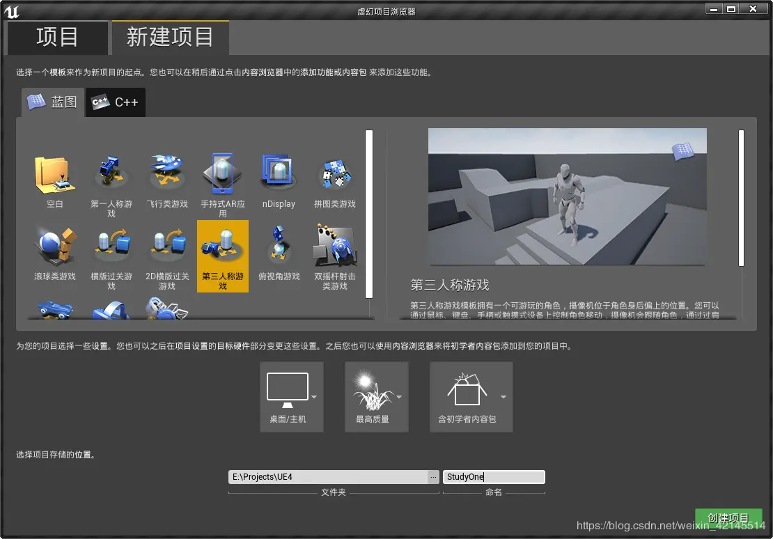
Task: Click the StudyOne project name field
Action: pyautogui.click(x=494, y=476)
